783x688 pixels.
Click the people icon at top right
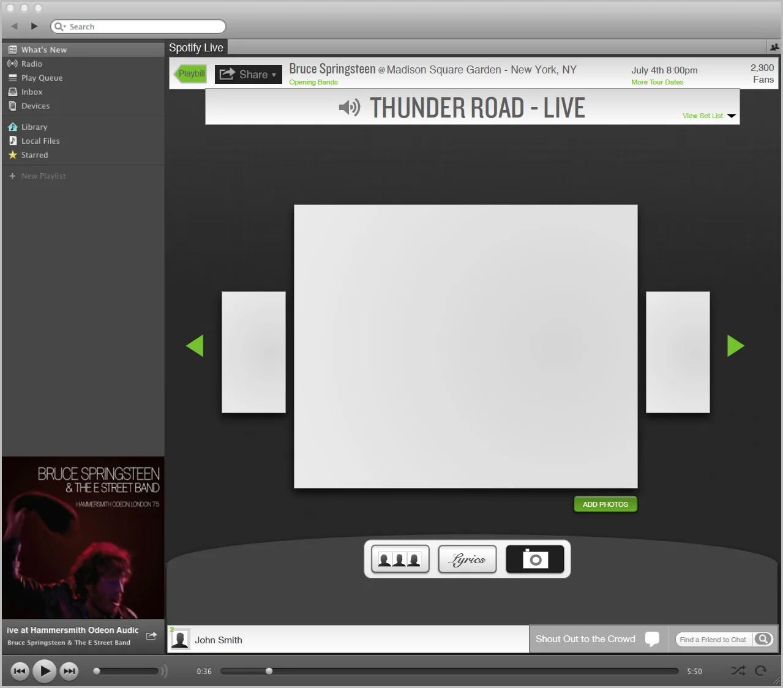(x=774, y=47)
